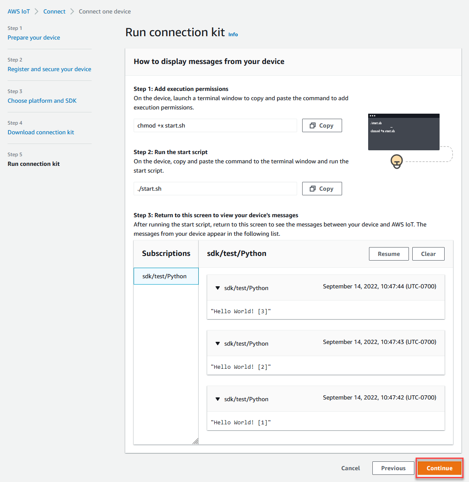Open Step 3 Choose platform and SDK
The height and width of the screenshot is (482, 469).
point(42,101)
